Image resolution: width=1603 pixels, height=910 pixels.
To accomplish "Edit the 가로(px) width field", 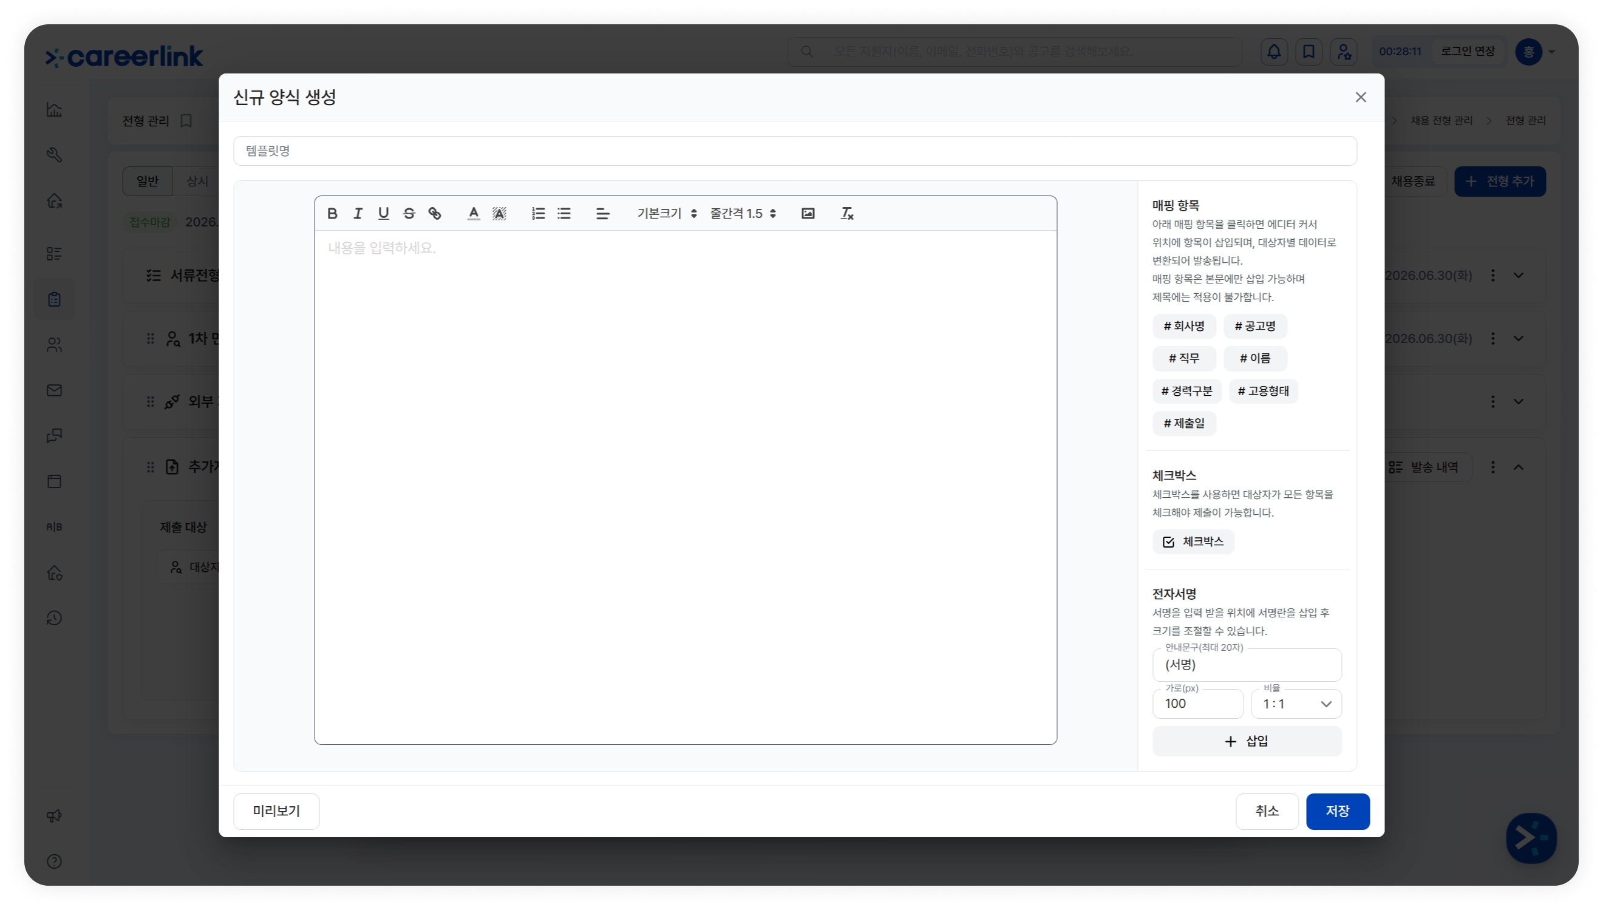I will 1197,704.
